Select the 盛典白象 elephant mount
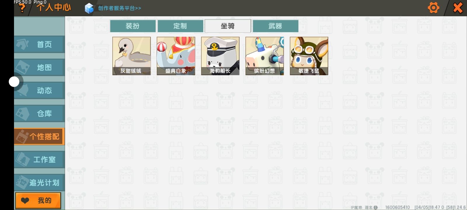 [x=176, y=56]
